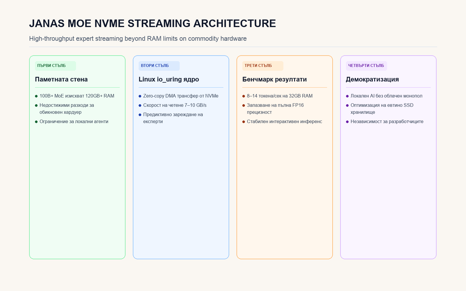Select the heading Linux io_uring ядро
Screen dimensions: 466x291
point(169,79)
